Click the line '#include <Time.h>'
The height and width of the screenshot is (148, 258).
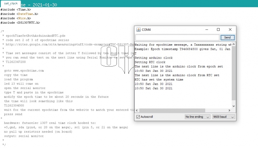tap(16, 10)
